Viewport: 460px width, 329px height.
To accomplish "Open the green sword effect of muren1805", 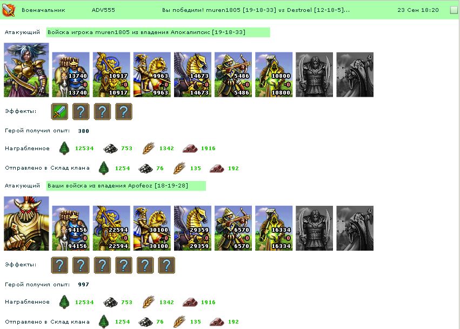I will (x=59, y=111).
